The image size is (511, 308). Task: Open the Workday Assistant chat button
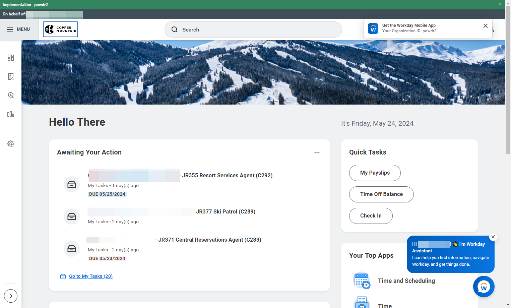click(484, 287)
